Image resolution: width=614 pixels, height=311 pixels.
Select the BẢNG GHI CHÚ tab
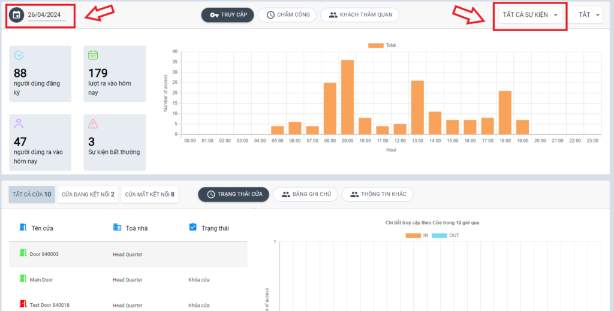(305, 194)
